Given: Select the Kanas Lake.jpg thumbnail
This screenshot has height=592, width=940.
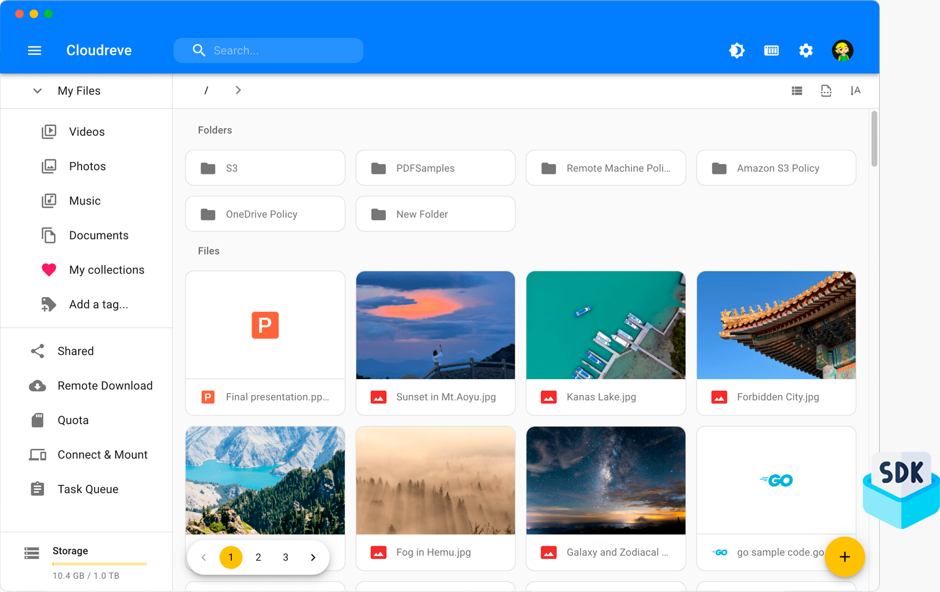Looking at the screenshot, I should 606,325.
